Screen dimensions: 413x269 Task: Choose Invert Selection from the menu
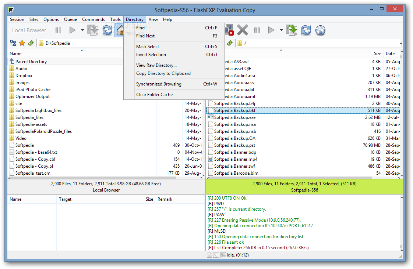[174, 55]
